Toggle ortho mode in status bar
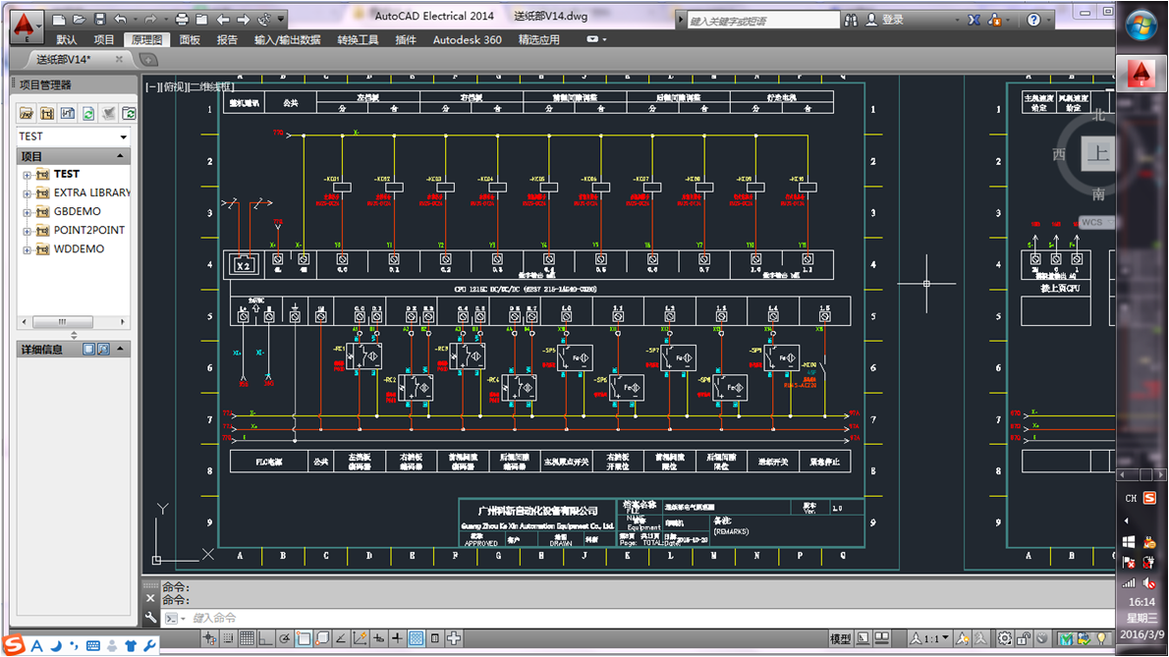Image resolution: width=1169 pixels, height=657 pixels. click(265, 638)
